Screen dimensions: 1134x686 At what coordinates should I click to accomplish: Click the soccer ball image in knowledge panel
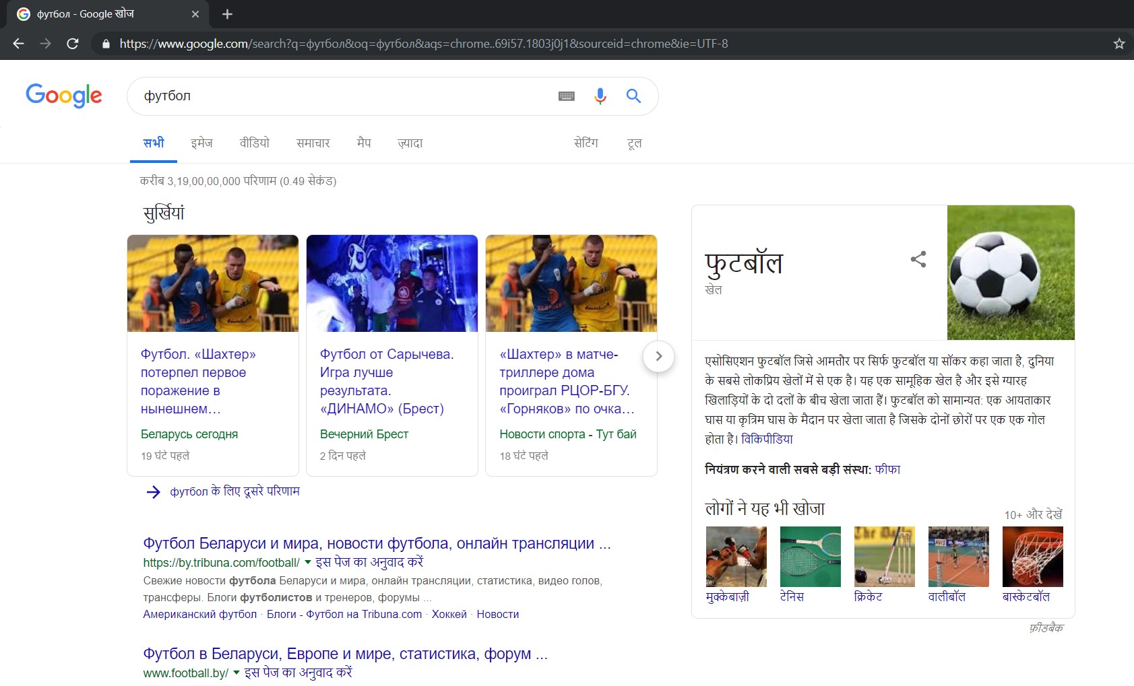[1011, 273]
